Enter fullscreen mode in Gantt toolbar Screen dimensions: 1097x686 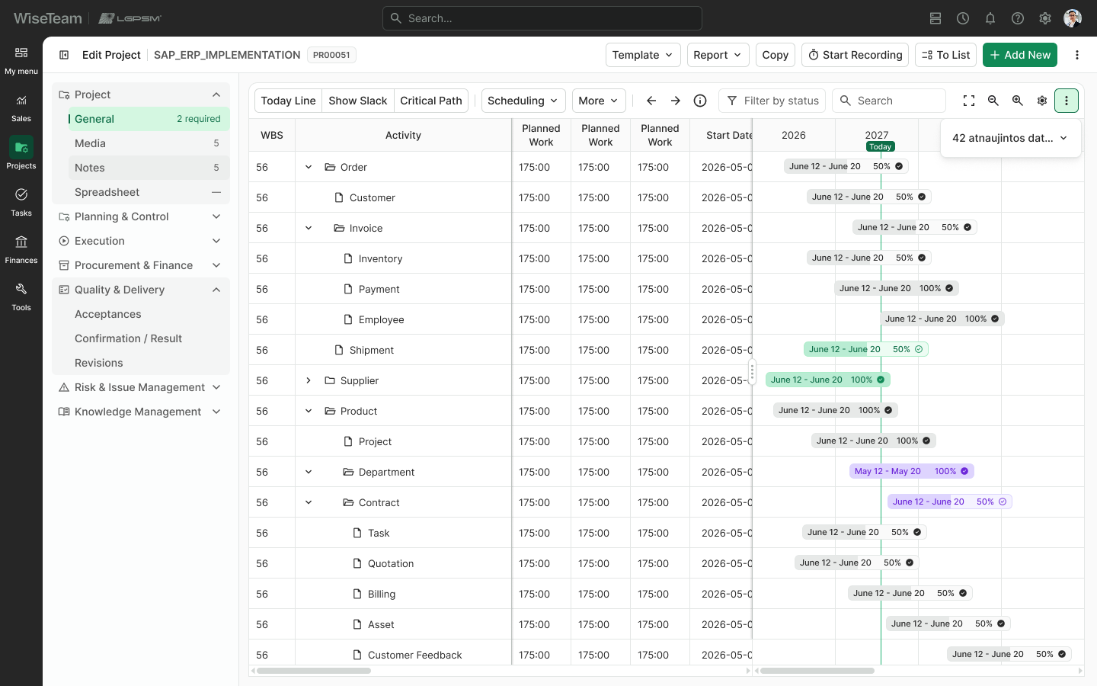click(969, 101)
